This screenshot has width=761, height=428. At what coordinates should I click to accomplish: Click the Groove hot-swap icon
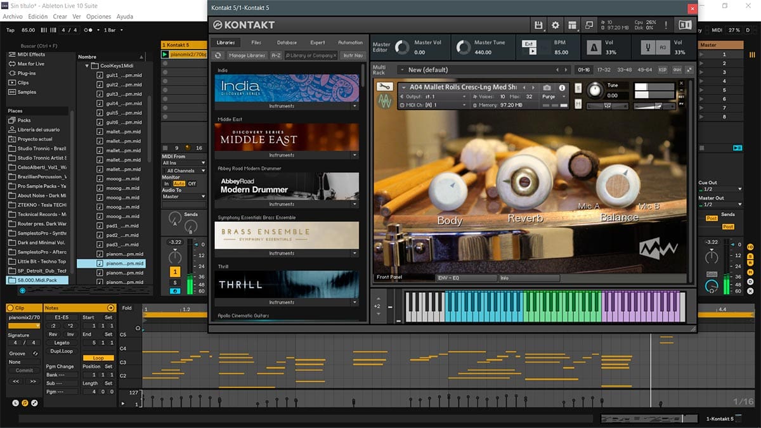[x=35, y=353]
